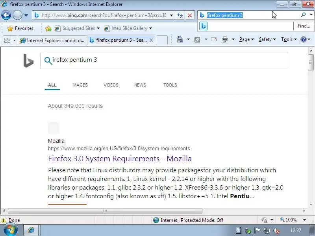Click the Action Center flag tray icon
The image size is (315, 236).
(257, 230)
